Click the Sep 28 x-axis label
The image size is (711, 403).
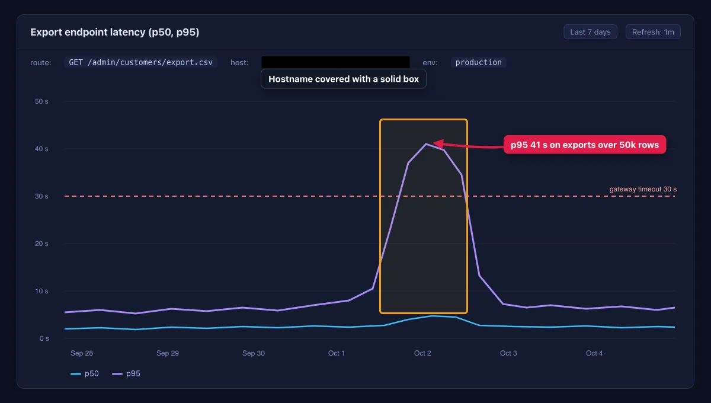click(x=82, y=353)
